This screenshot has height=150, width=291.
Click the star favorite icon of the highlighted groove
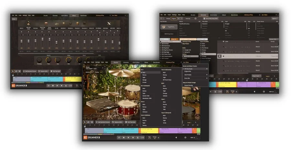(x=224, y=56)
